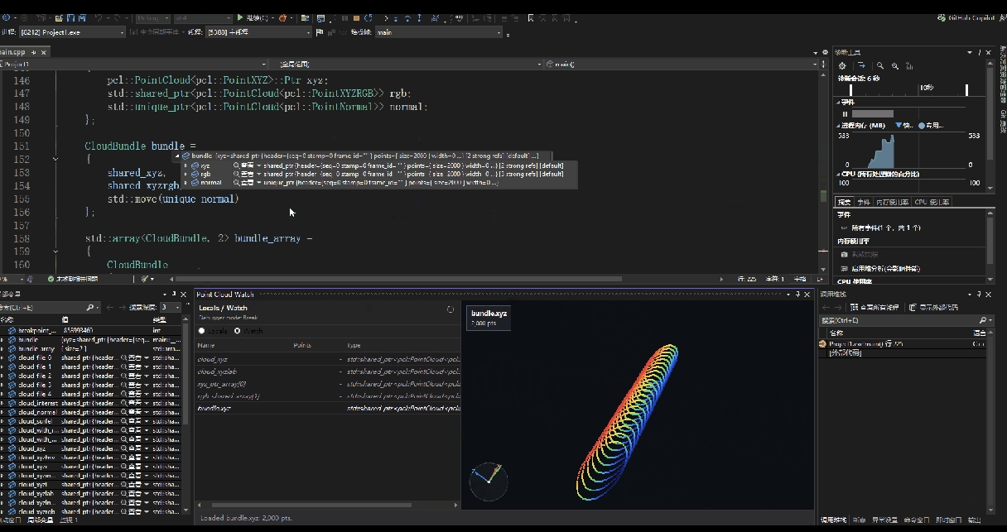Image resolution: width=1007 pixels, height=532 pixels.
Task: Click the refresh icon in Point Cloud Watch
Action: point(450,309)
